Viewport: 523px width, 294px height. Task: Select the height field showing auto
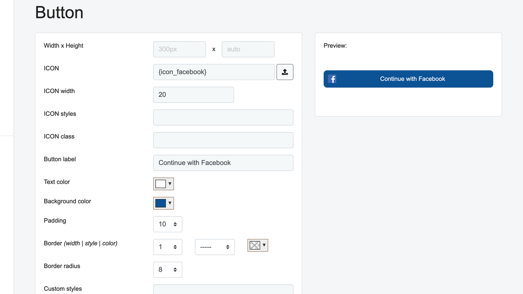pyautogui.click(x=248, y=49)
